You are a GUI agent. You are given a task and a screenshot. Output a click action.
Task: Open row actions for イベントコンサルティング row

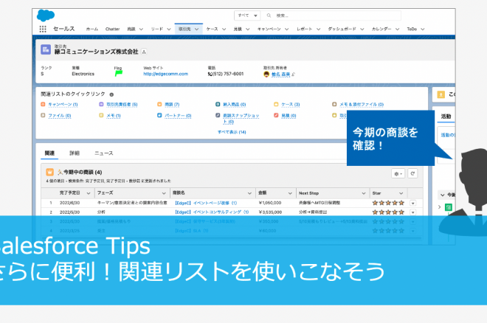(412, 212)
